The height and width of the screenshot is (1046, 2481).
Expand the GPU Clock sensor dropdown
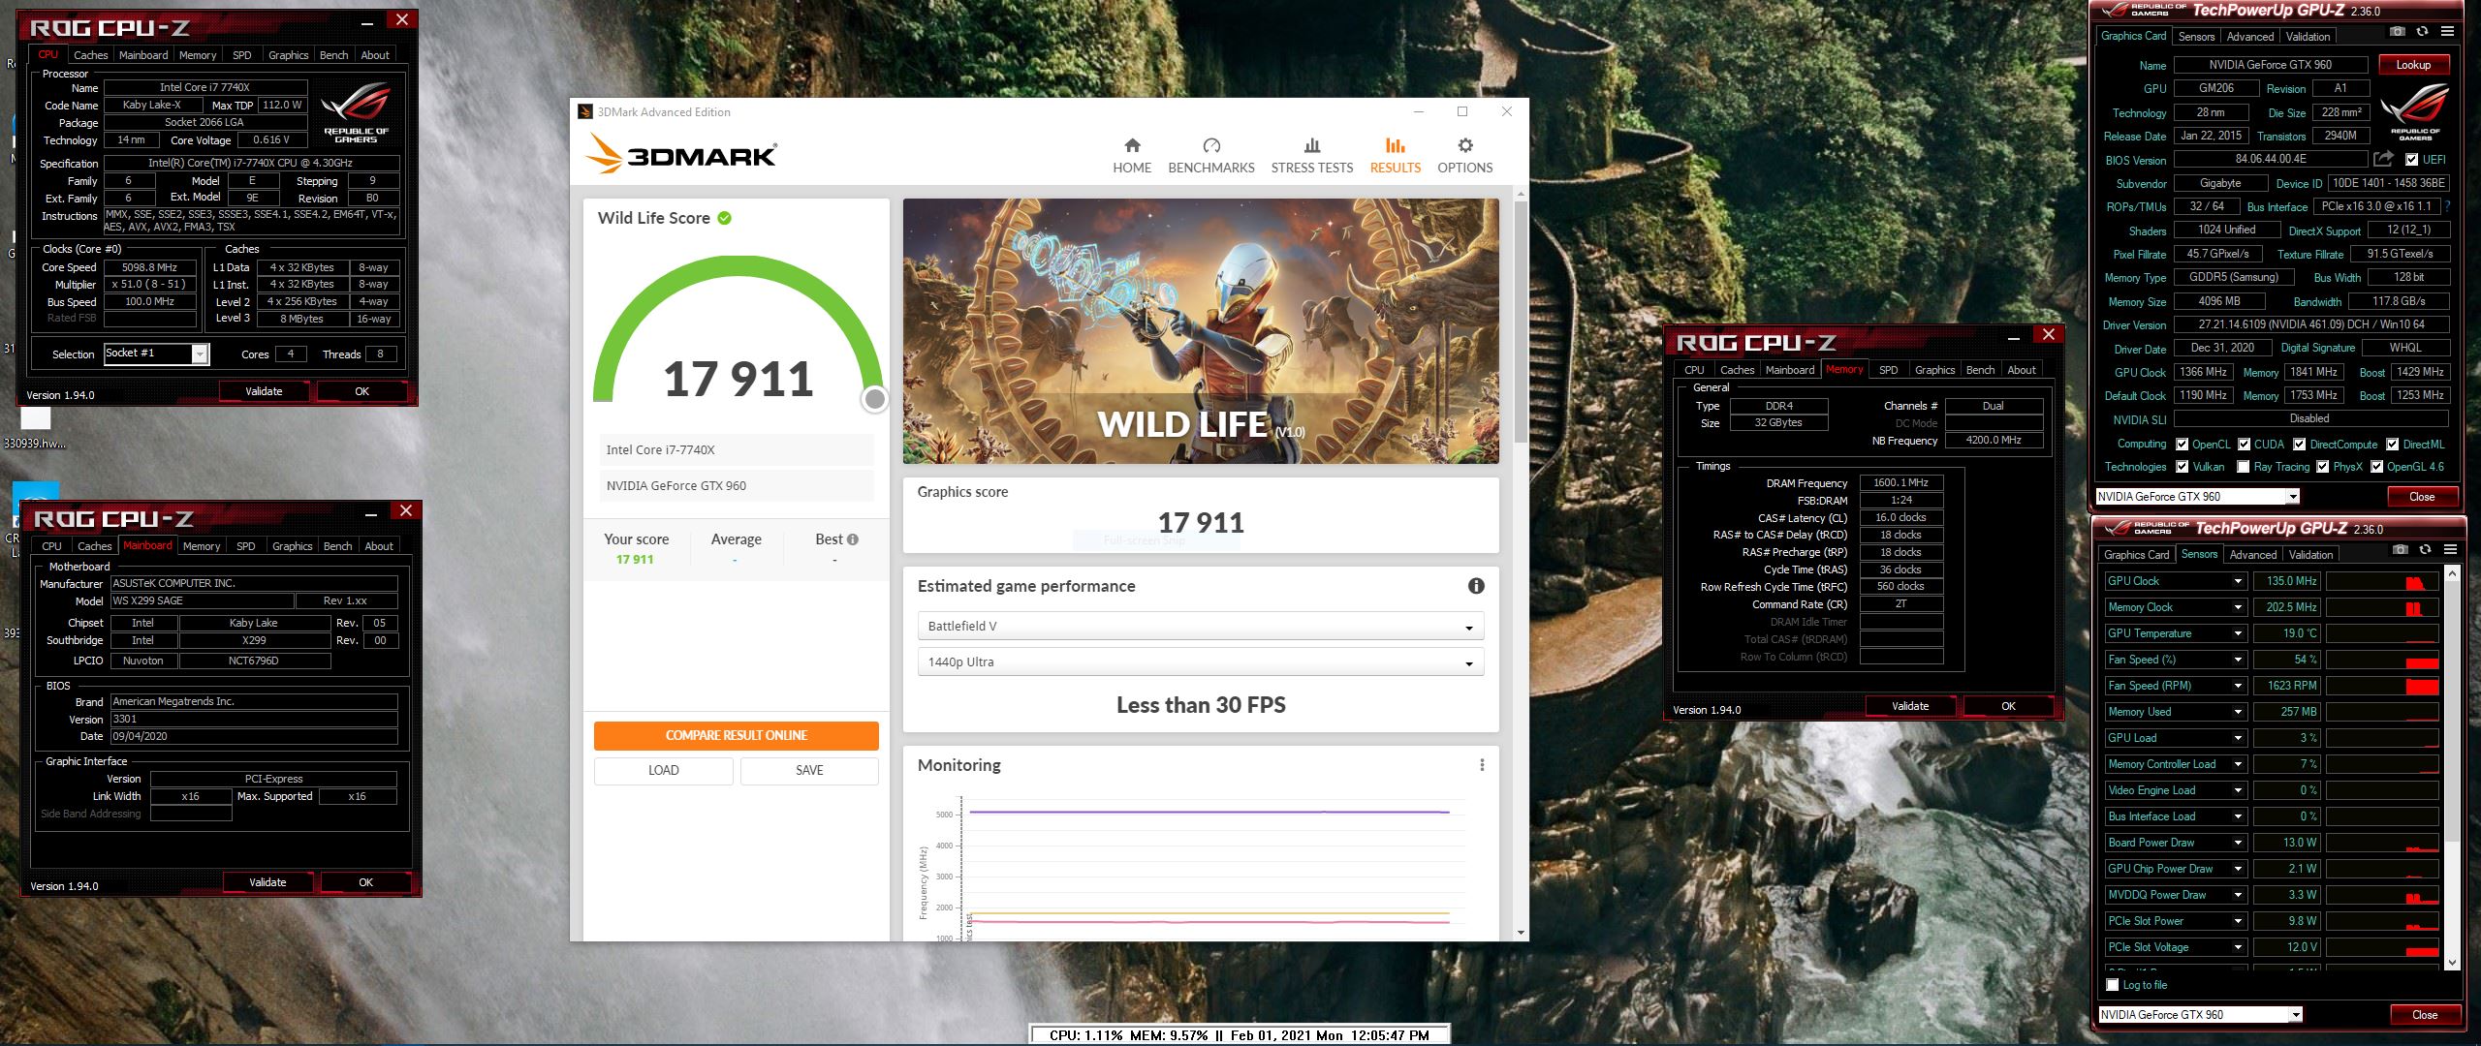[2238, 581]
